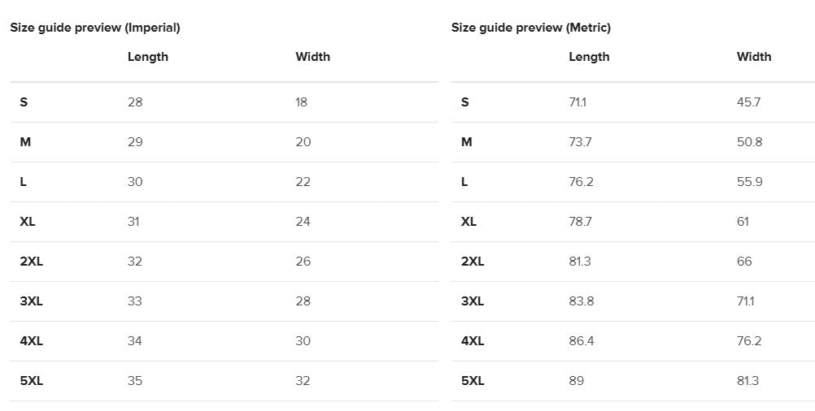This screenshot has height=411, width=815.
Task: Click Imperial length value 35 for size 5XL
Action: click(135, 381)
